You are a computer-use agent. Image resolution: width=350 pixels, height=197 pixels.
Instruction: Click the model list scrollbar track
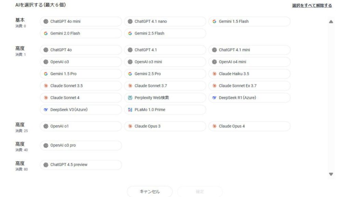click(331, 98)
